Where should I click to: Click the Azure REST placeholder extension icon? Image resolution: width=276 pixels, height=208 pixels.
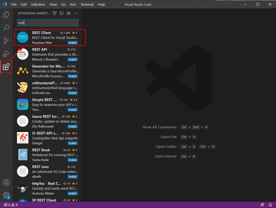coord(23,121)
